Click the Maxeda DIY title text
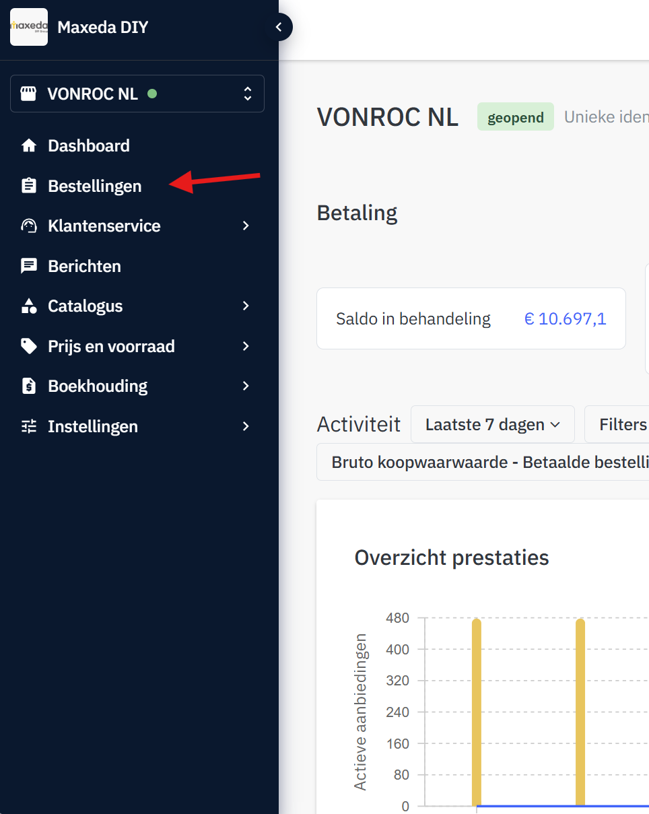 [103, 27]
